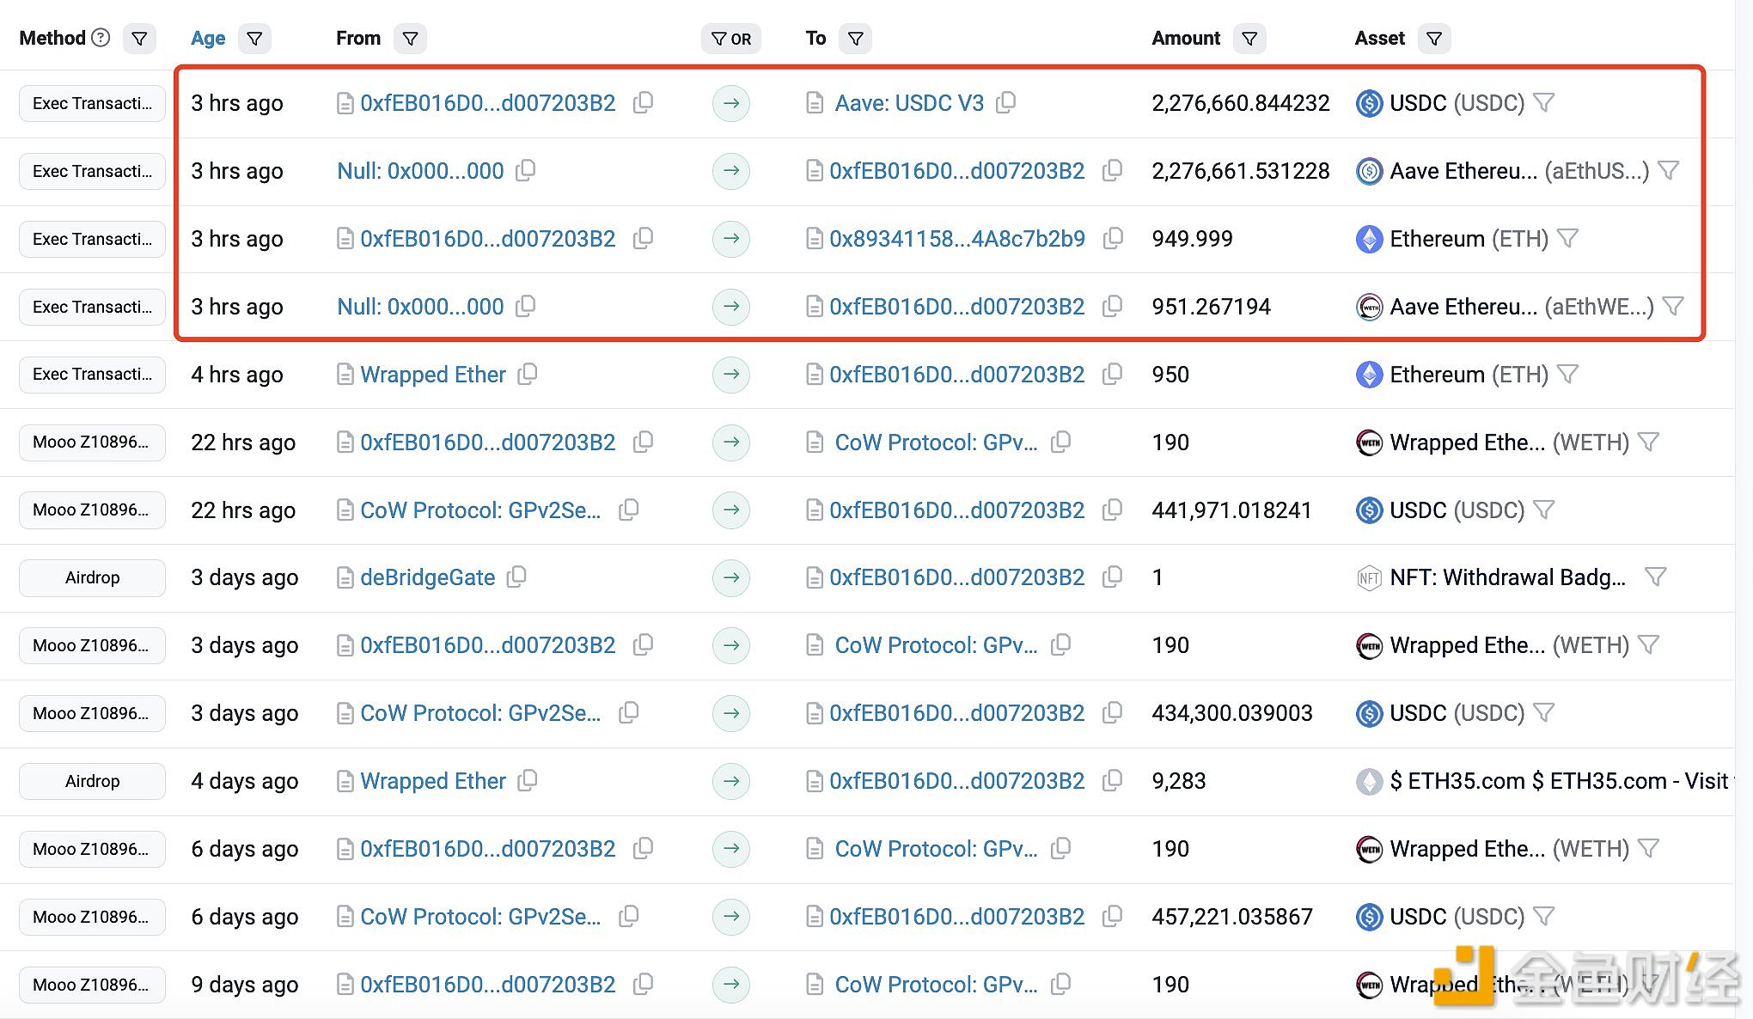The image size is (1753, 1019).
Task: Copy the To address in the 9,283 row
Action: coord(1113,781)
